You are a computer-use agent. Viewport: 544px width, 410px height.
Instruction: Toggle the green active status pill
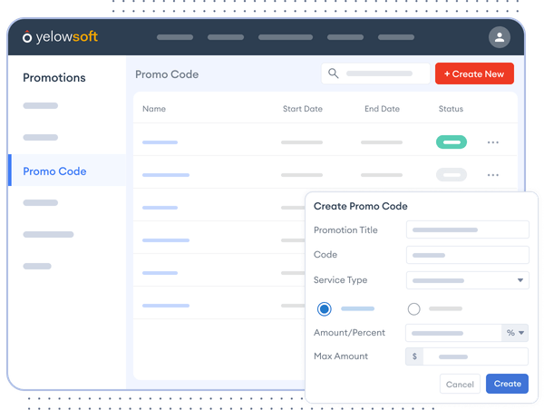pyautogui.click(x=452, y=142)
